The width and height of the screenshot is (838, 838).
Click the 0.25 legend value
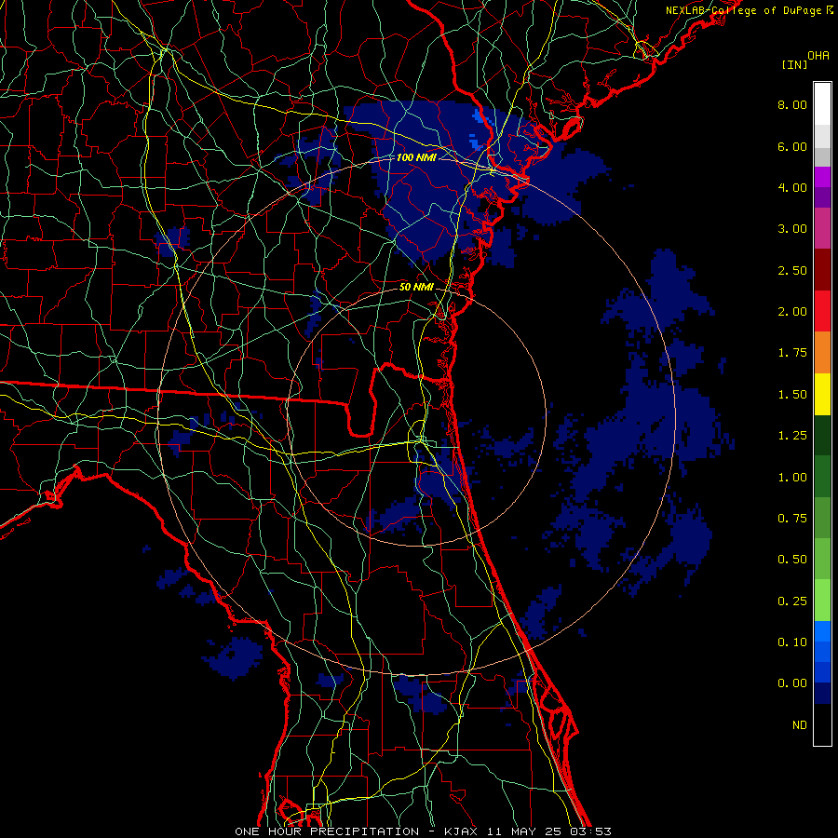[x=792, y=601]
